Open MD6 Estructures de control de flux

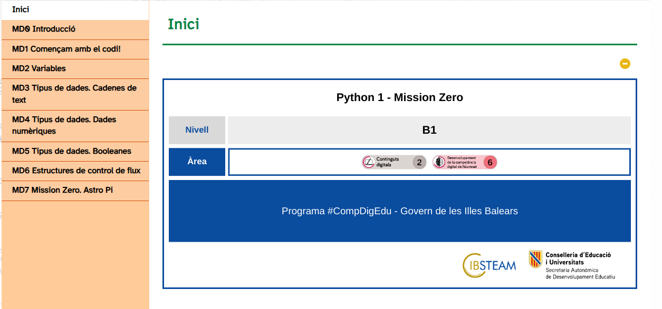pos(75,171)
